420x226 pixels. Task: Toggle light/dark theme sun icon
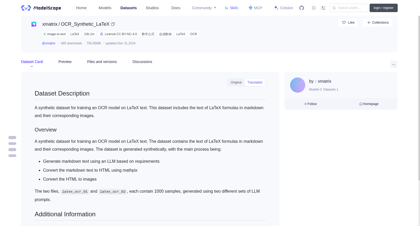point(314,8)
